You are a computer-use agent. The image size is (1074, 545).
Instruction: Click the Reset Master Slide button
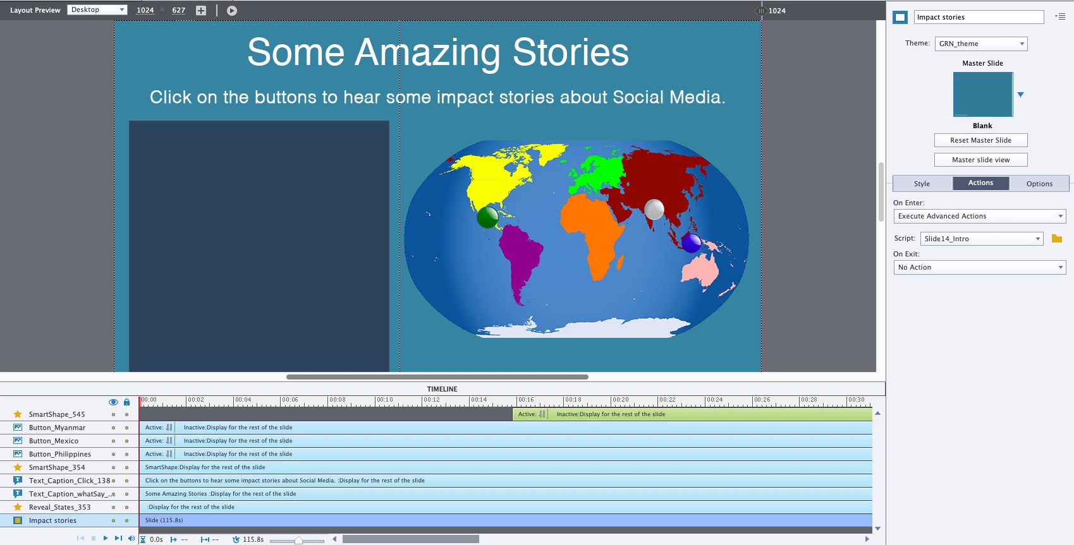pos(980,140)
